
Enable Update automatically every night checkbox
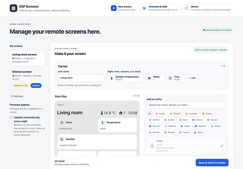pyautogui.click(x=11, y=117)
